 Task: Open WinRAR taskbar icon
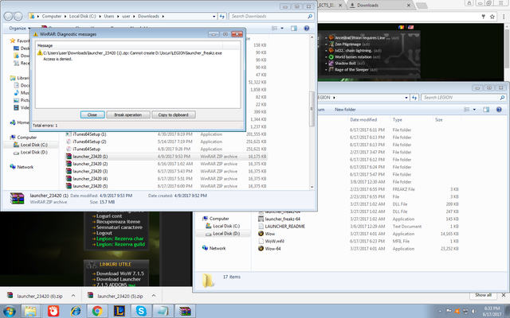tap(185, 311)
